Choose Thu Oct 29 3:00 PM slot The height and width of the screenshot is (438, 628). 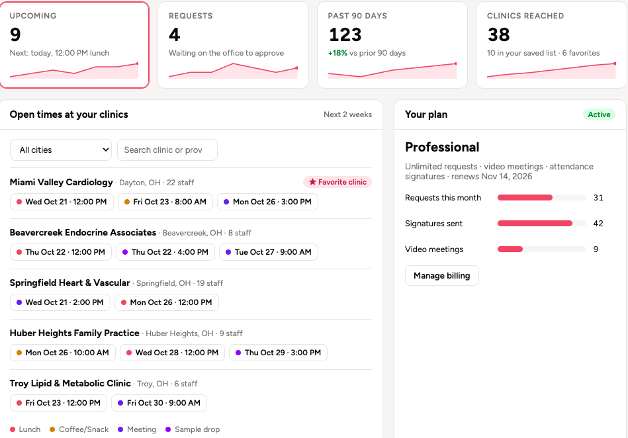[279, 353]
